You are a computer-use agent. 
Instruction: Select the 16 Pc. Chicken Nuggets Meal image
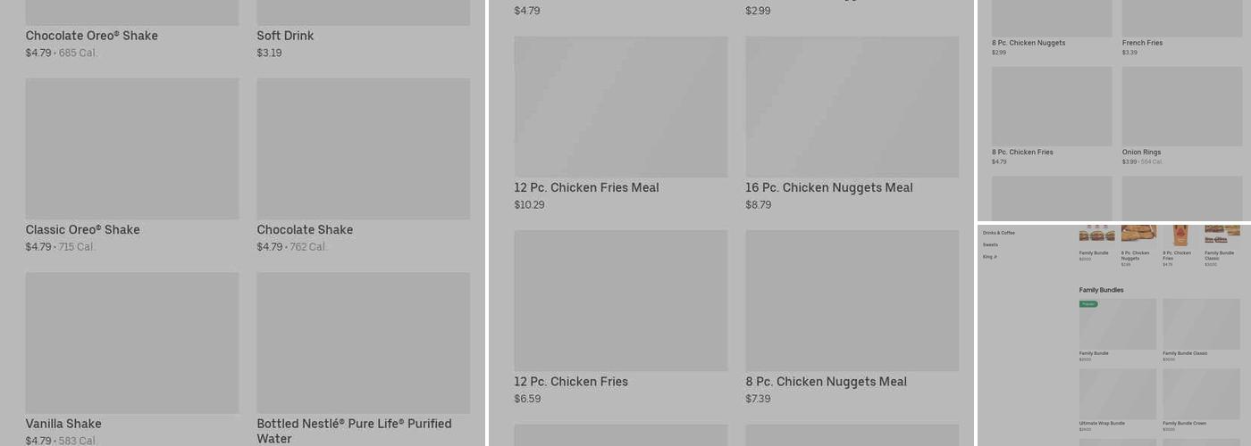[852, 107]
